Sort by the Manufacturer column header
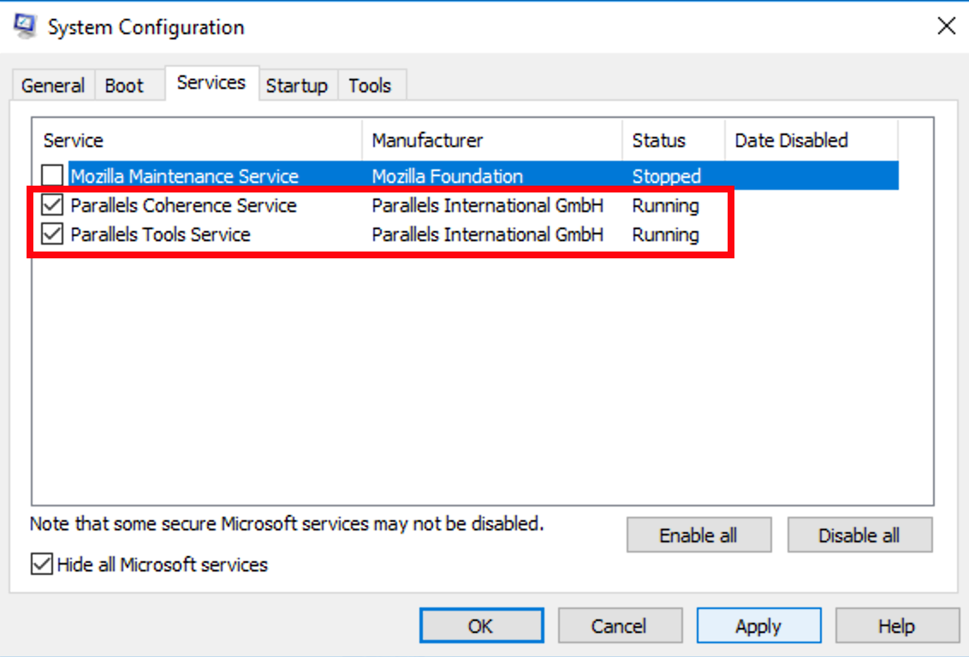Viewport: 969px width, 657px height. coord(492,140)
